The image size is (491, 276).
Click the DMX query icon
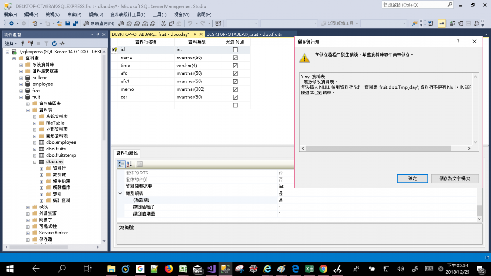(x=137, y=23)
